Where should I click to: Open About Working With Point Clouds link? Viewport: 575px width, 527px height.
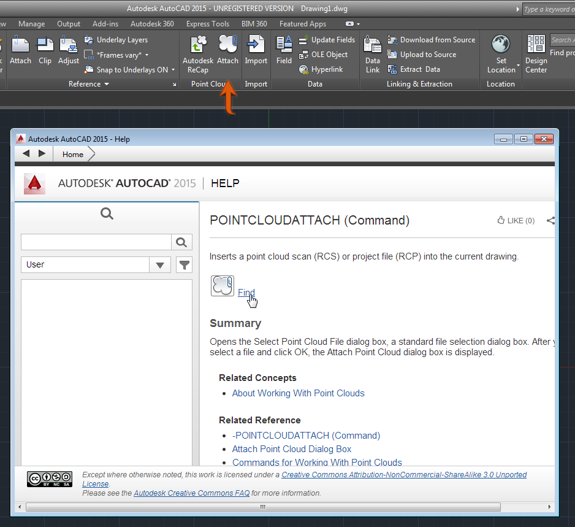click(298, 393)
